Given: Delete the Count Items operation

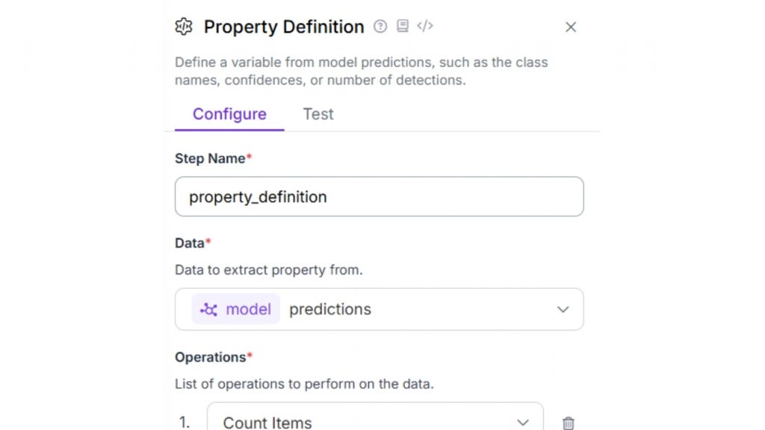Looking at the screenshot, I should (569, 423).
